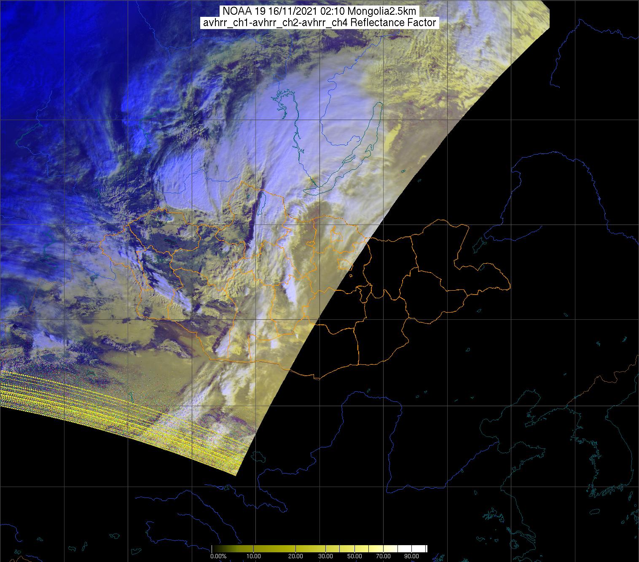Click the '50.00' scale label
639x562 pixels.
tap(354, 557)
